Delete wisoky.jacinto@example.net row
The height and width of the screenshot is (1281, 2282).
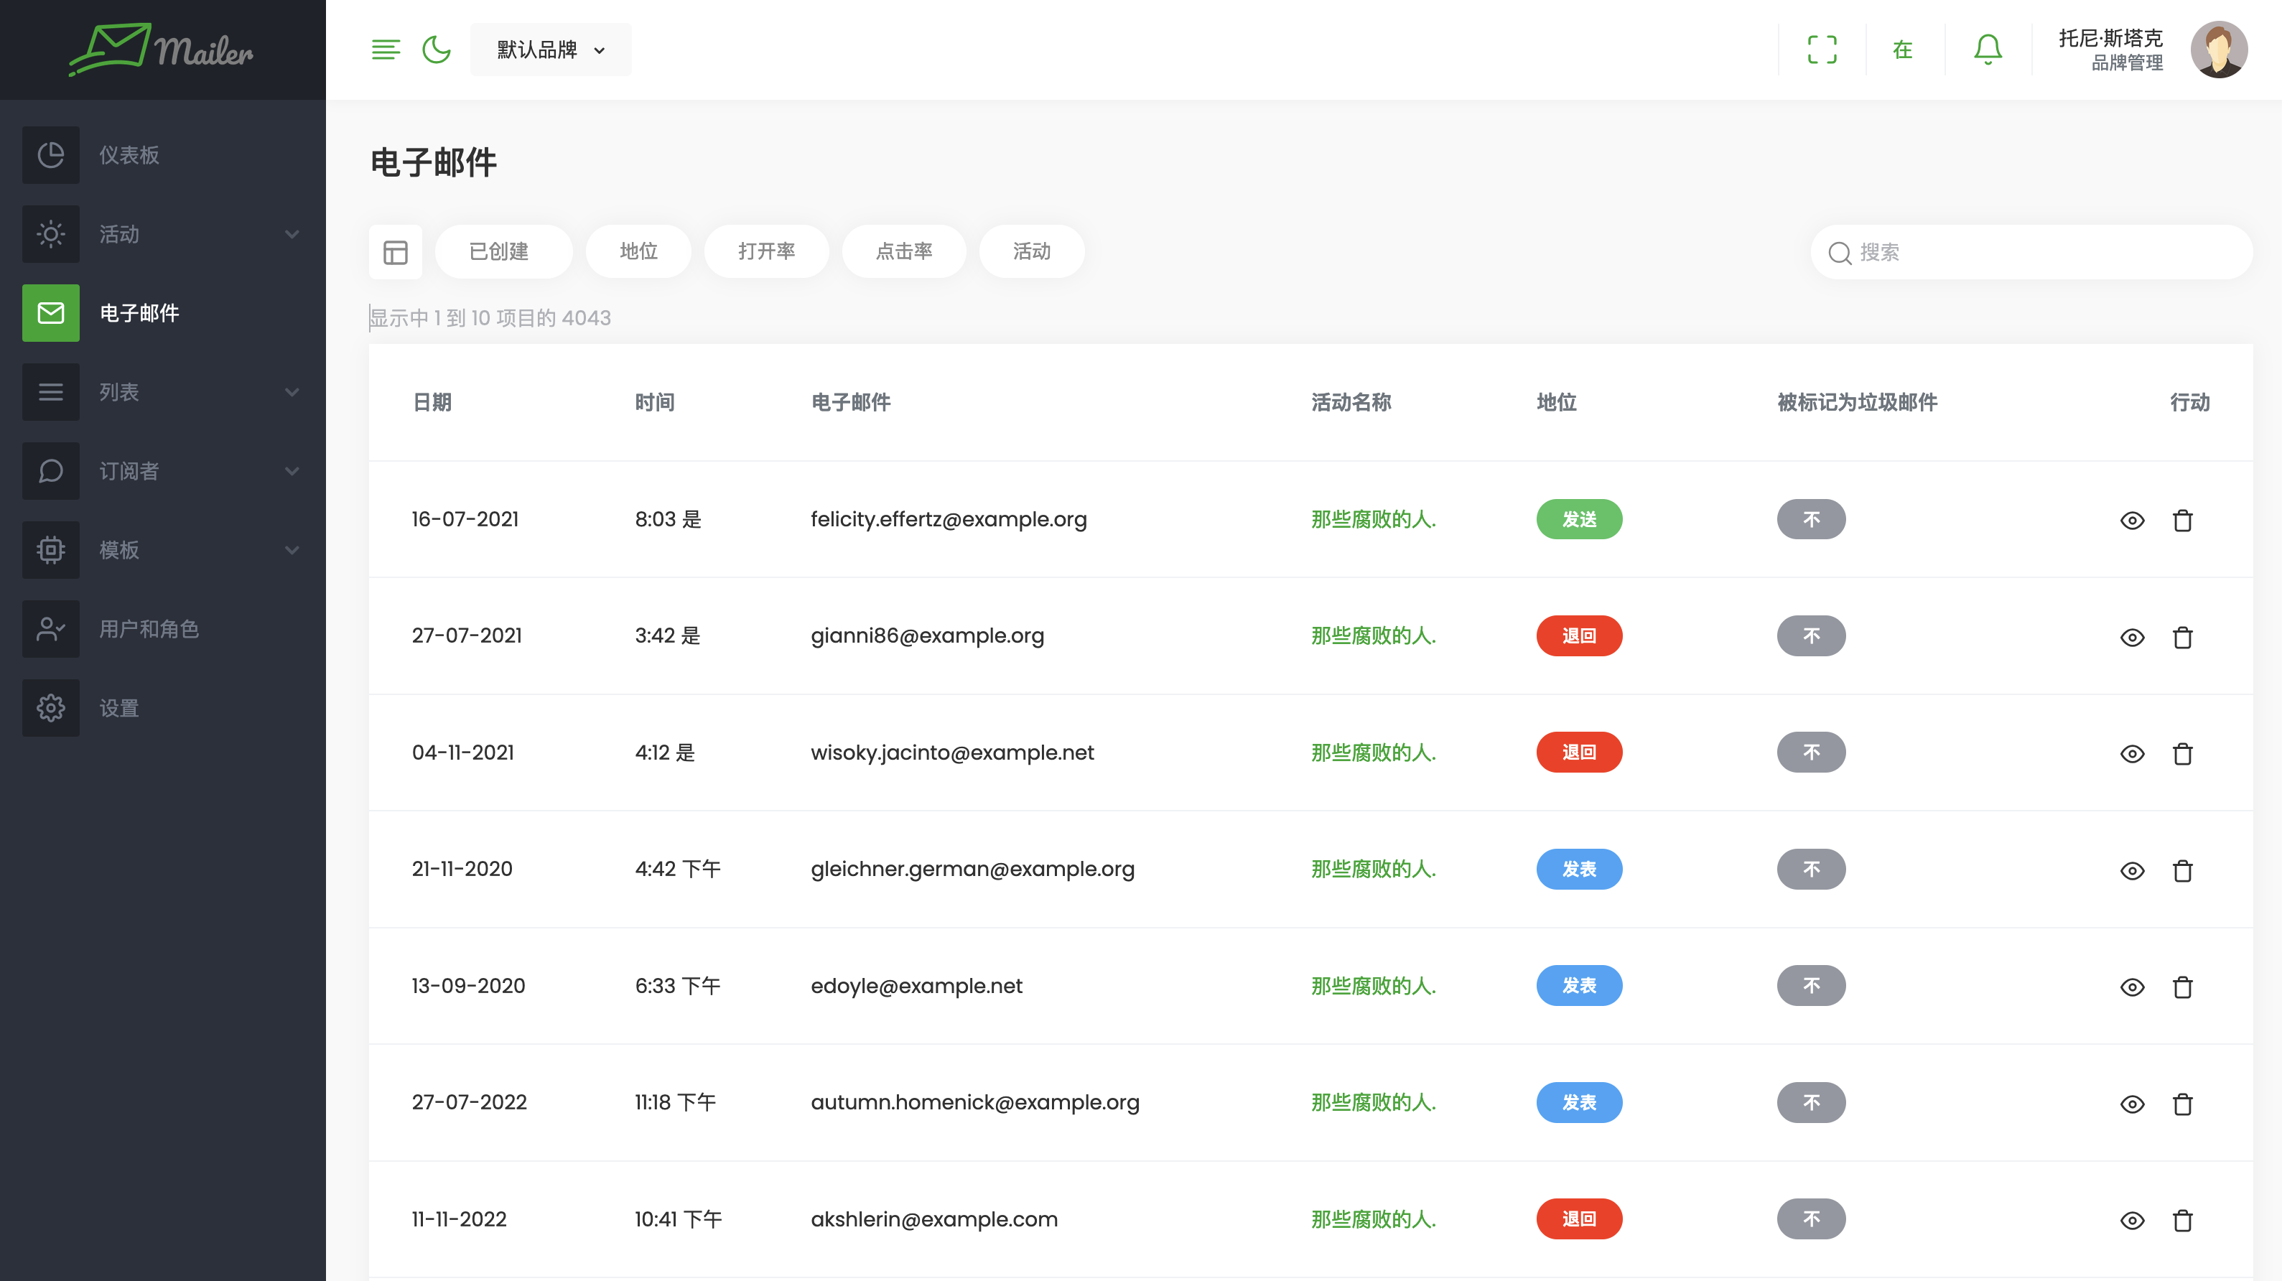pyautogui.click(x=2182, y=754)
